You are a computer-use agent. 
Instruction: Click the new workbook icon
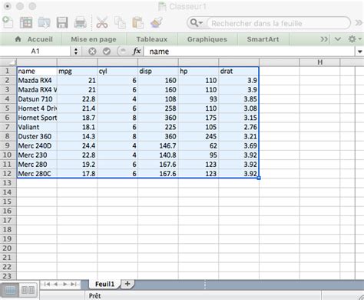pos(8,22)
